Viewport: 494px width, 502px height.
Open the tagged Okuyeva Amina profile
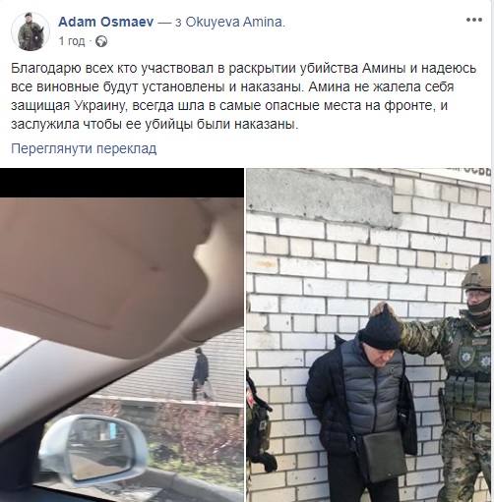tap(235, 22)
